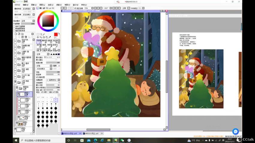Show the color wheel panel icon

pos(37,8)
